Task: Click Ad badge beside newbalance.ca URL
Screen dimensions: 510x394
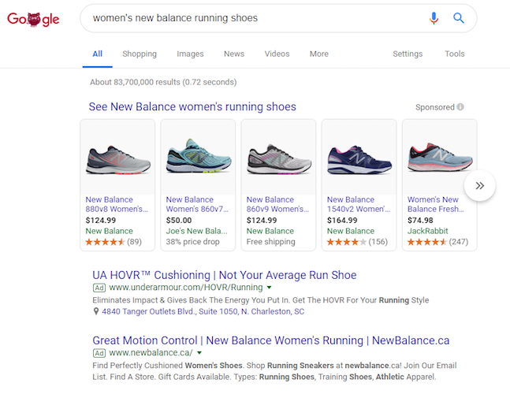Action: tap(99, 353)
